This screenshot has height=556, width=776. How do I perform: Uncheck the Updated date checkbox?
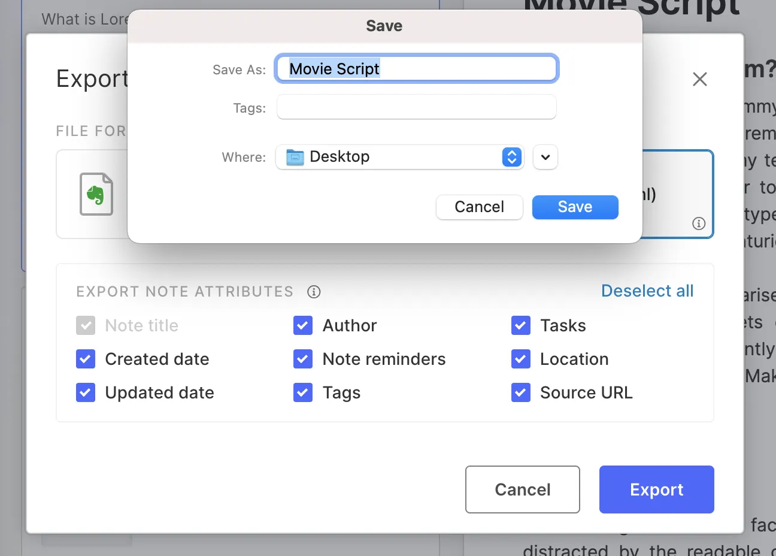(86, 392)
